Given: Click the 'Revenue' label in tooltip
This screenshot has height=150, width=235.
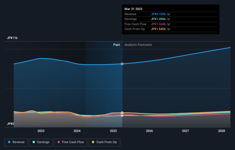Looking at the screenshot, I should (131, 14).
